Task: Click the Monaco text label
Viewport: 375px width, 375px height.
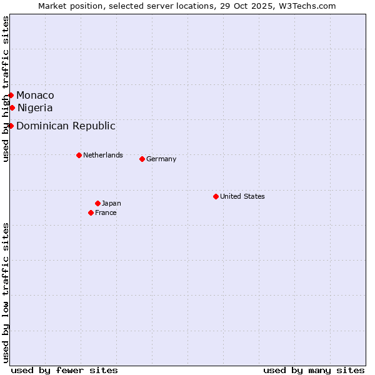Action: [x=35, y=95]
